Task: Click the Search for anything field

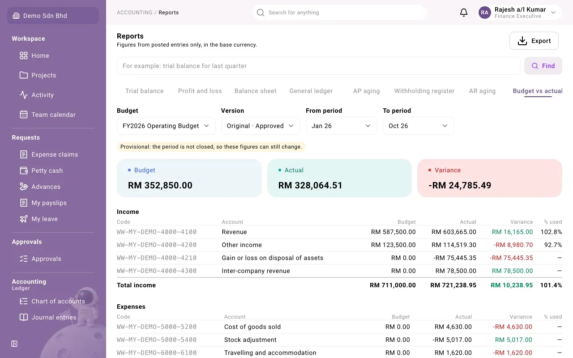Action: (339, 13)
